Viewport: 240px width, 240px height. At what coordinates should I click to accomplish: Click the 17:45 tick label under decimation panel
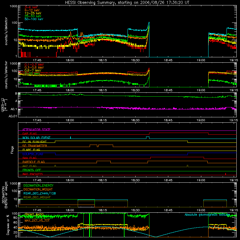(37, 210)
